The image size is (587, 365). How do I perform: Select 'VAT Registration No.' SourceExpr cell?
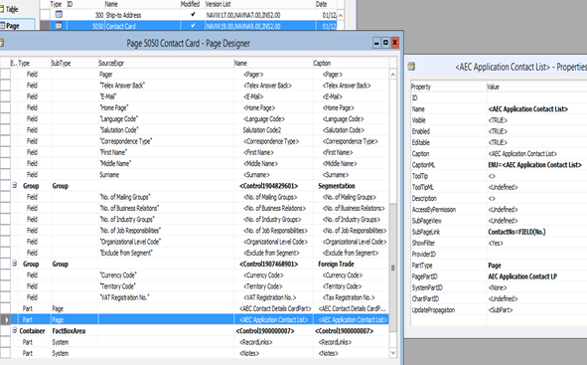pos(166,297)
